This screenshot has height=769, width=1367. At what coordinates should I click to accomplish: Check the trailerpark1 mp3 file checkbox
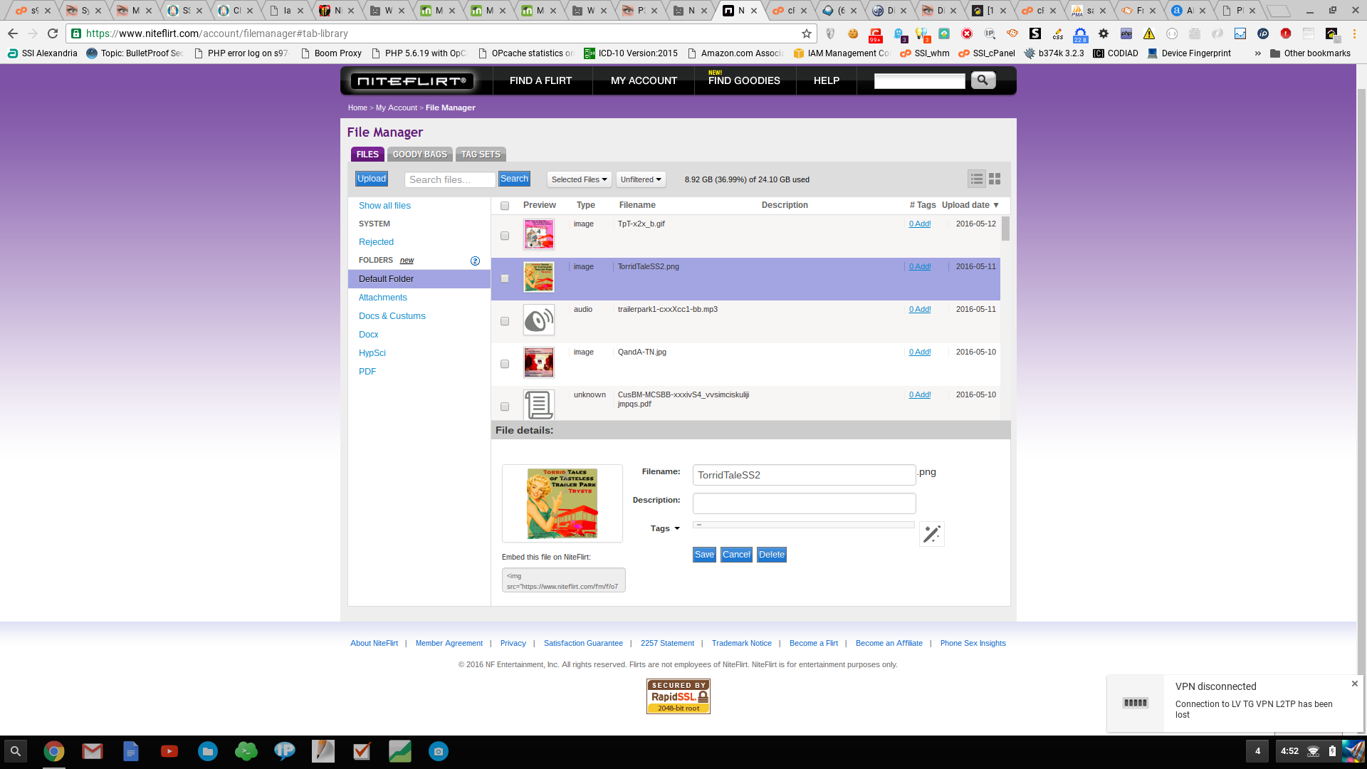tap(505, 321)
